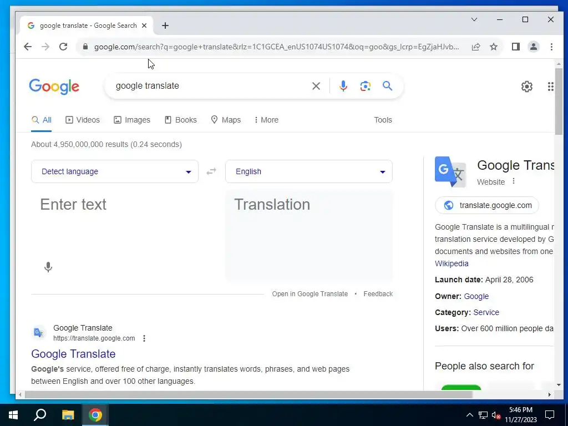Open a new tab with plus icon
The image size is (568, 426).
165,26
